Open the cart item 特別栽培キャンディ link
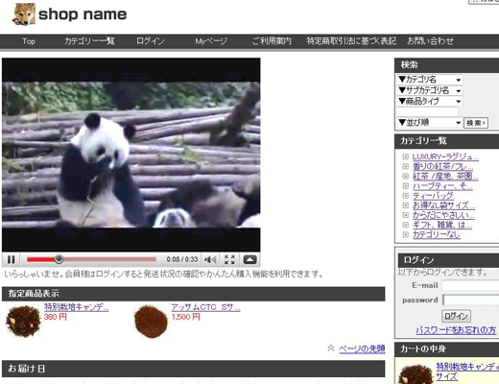Screen dimensions: 499x384 tap(467, 372)
